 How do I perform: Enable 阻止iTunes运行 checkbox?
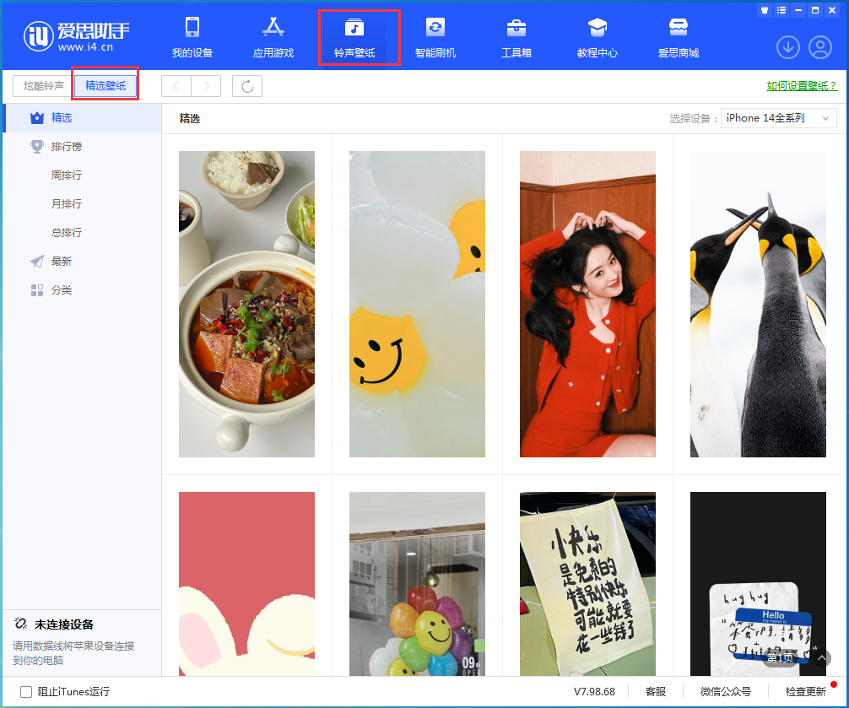[x=26, y=692]
